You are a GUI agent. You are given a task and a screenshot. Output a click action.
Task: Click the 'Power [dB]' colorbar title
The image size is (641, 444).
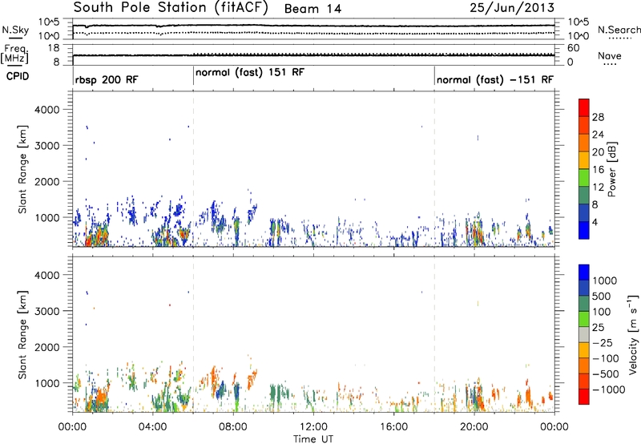tap(611, 169)
